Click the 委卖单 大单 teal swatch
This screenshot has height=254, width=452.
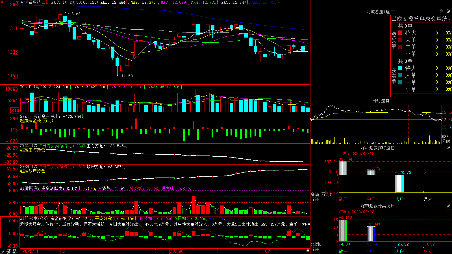[x=400, y=75]
